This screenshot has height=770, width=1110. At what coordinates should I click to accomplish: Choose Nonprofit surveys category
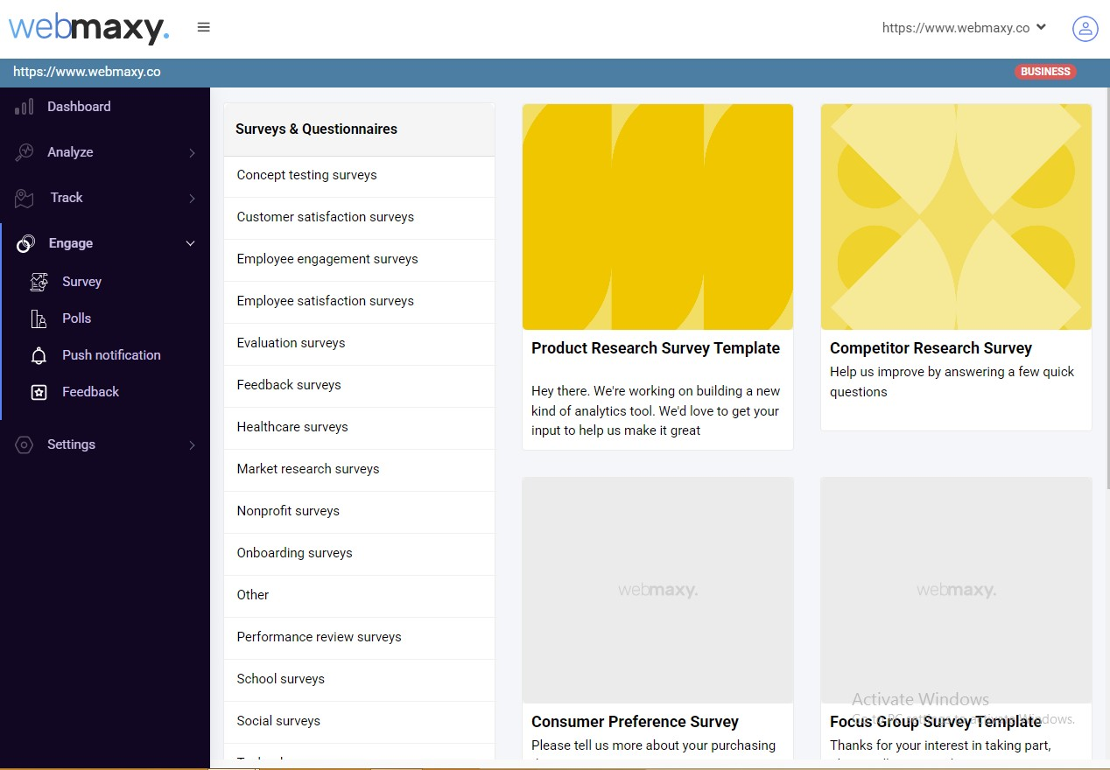359,512
